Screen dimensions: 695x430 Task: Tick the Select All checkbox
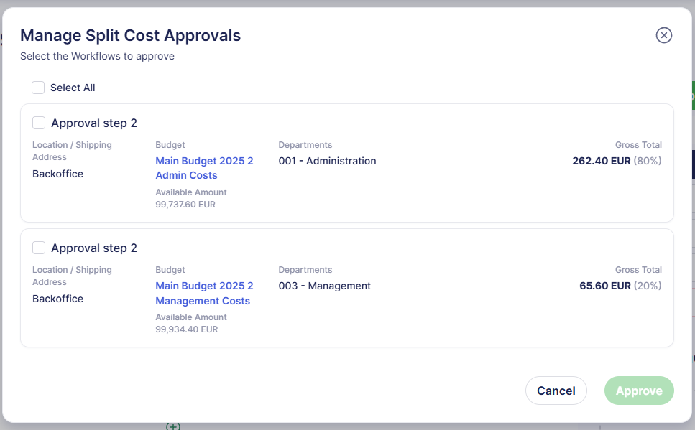coord(38,88)
